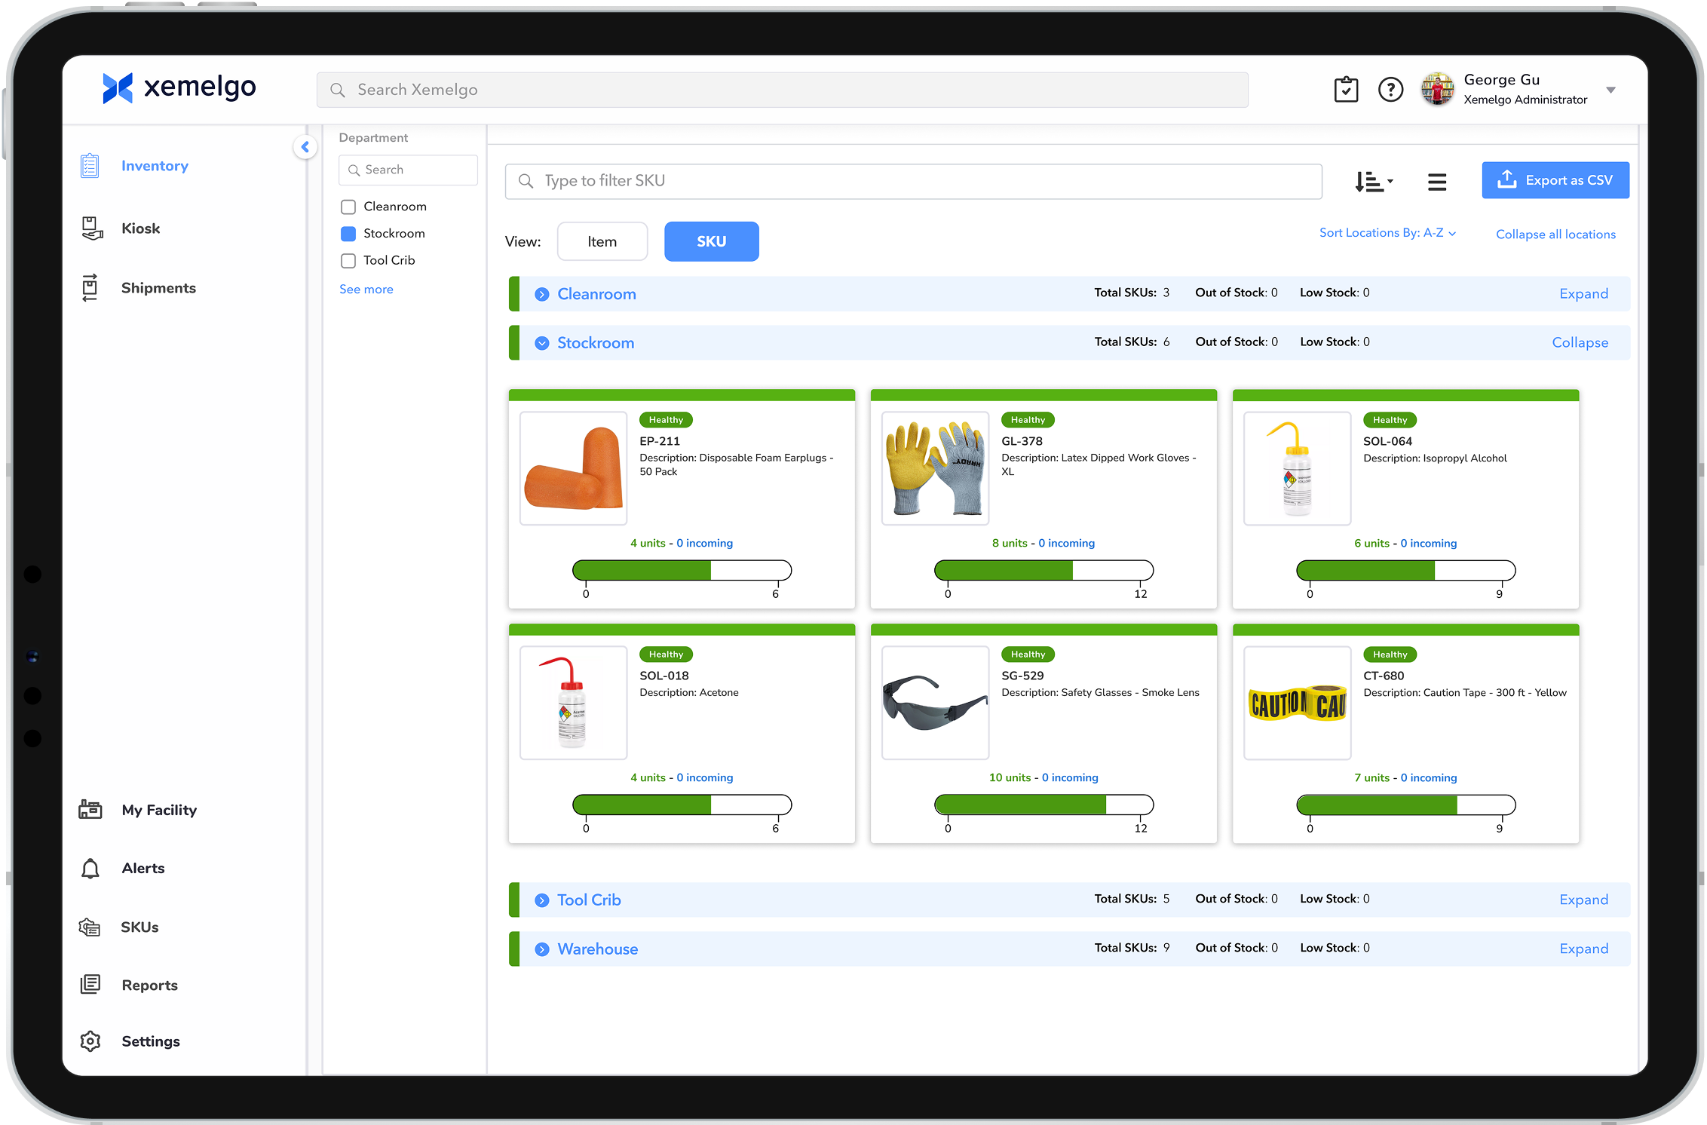Expand Cleanroom using its arrow icon
Screen dimensions: 1707x1125
click(542, 294)
